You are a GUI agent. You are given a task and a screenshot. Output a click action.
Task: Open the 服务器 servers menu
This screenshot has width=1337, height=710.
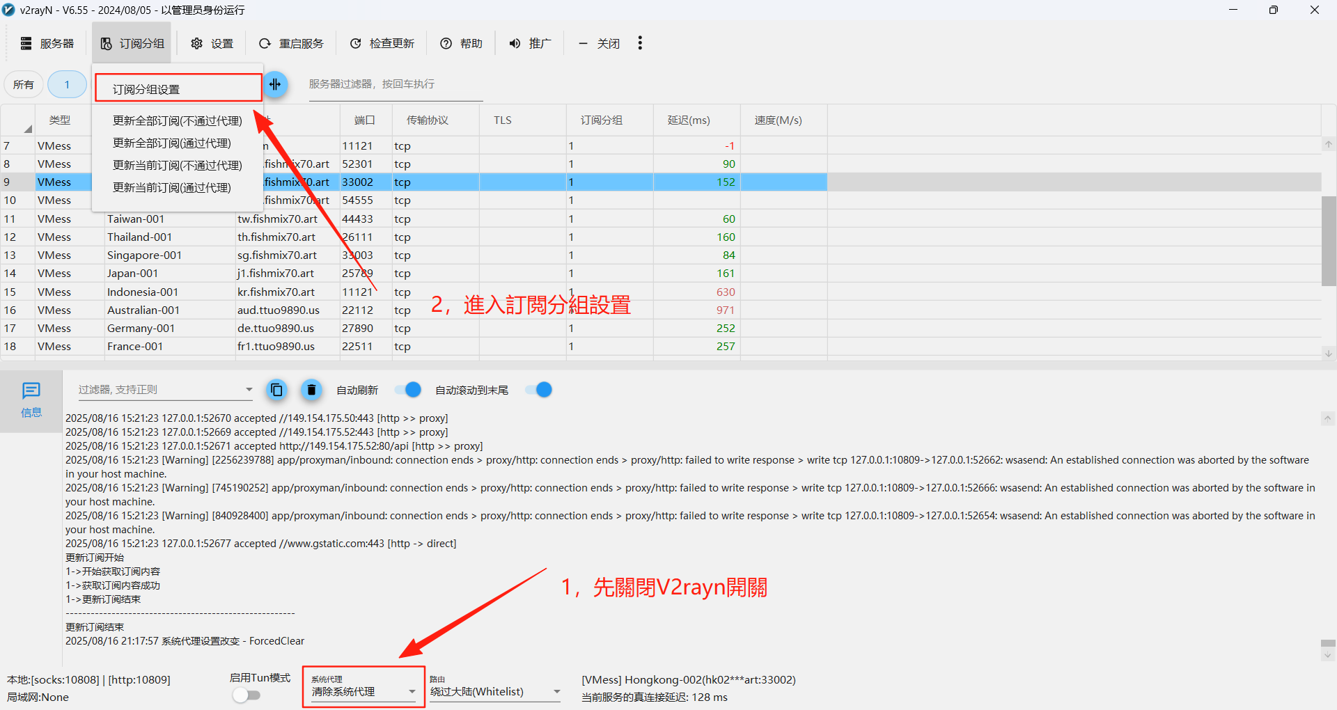[x=47, y=43]
